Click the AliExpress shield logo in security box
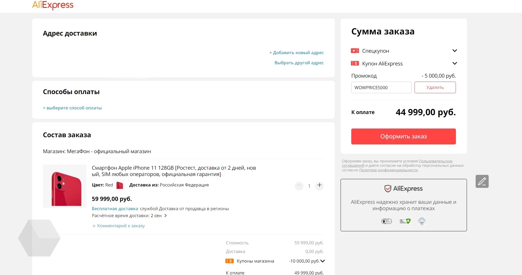Image resolution: width=522 pixels, height=275 pixels. point(403,189)
